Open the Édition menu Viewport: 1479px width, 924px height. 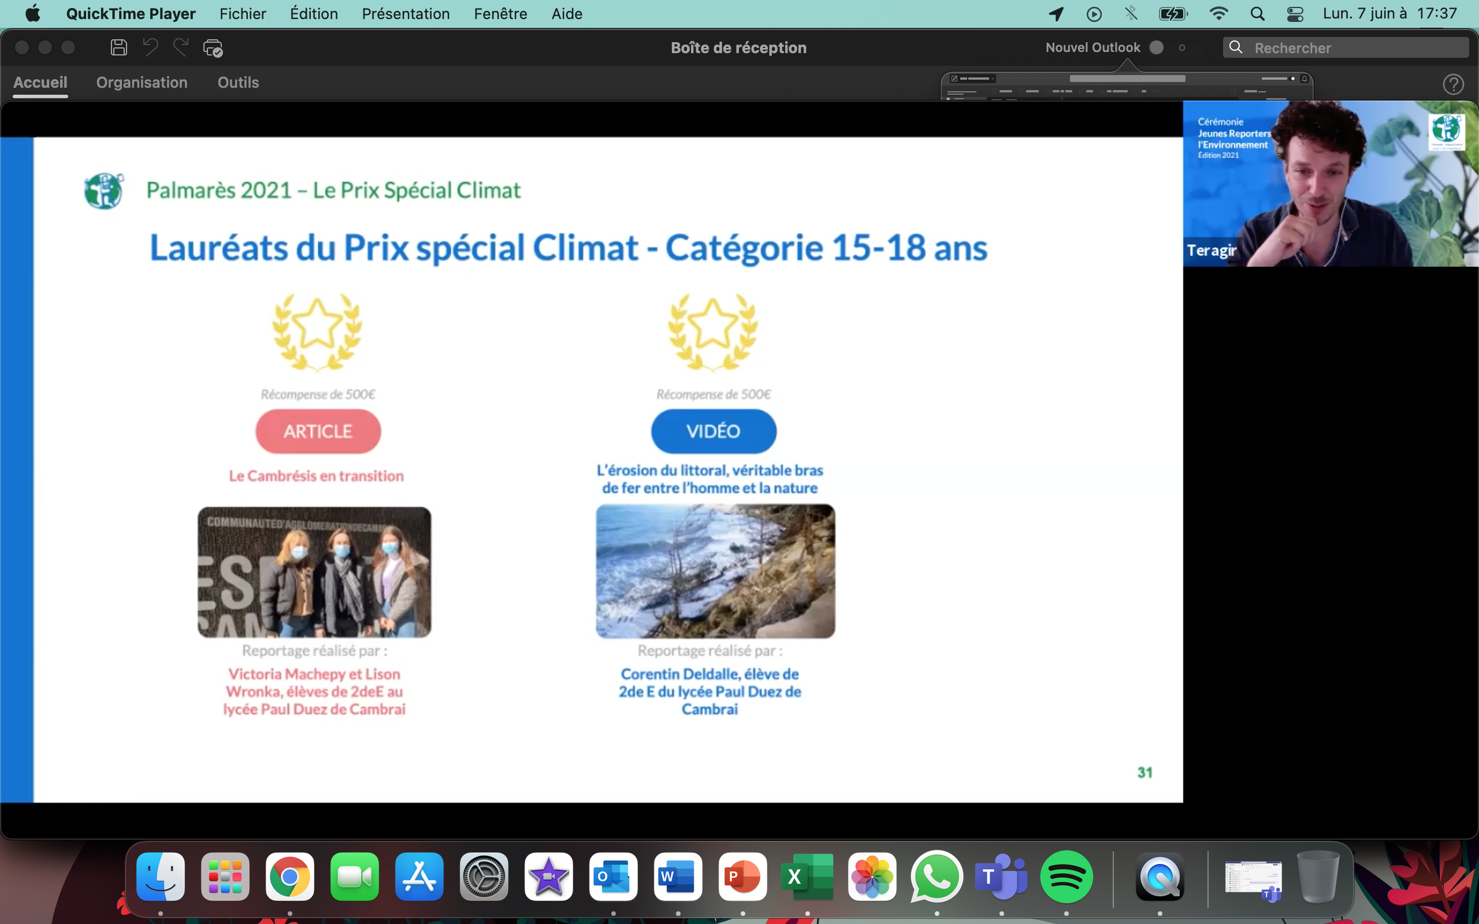coord(314,13)
